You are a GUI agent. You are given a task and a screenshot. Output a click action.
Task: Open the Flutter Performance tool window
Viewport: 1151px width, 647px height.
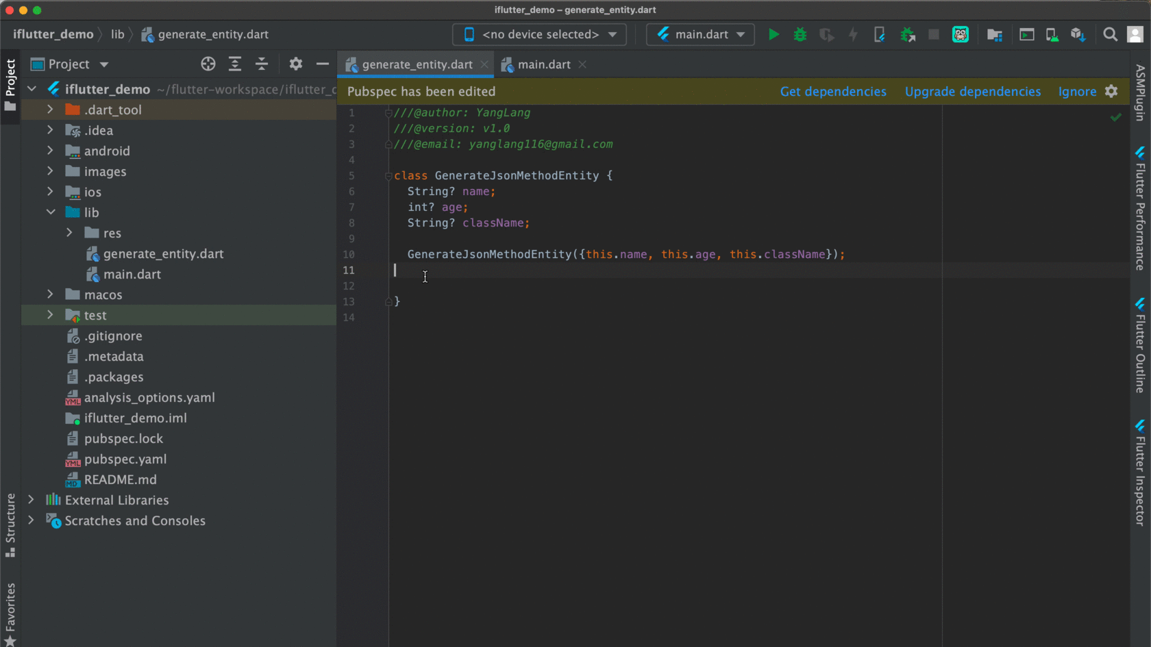point(1140,209)
